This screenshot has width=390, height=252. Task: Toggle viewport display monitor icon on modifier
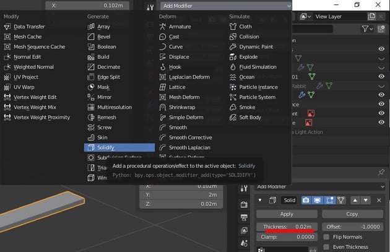pos(317,201)
